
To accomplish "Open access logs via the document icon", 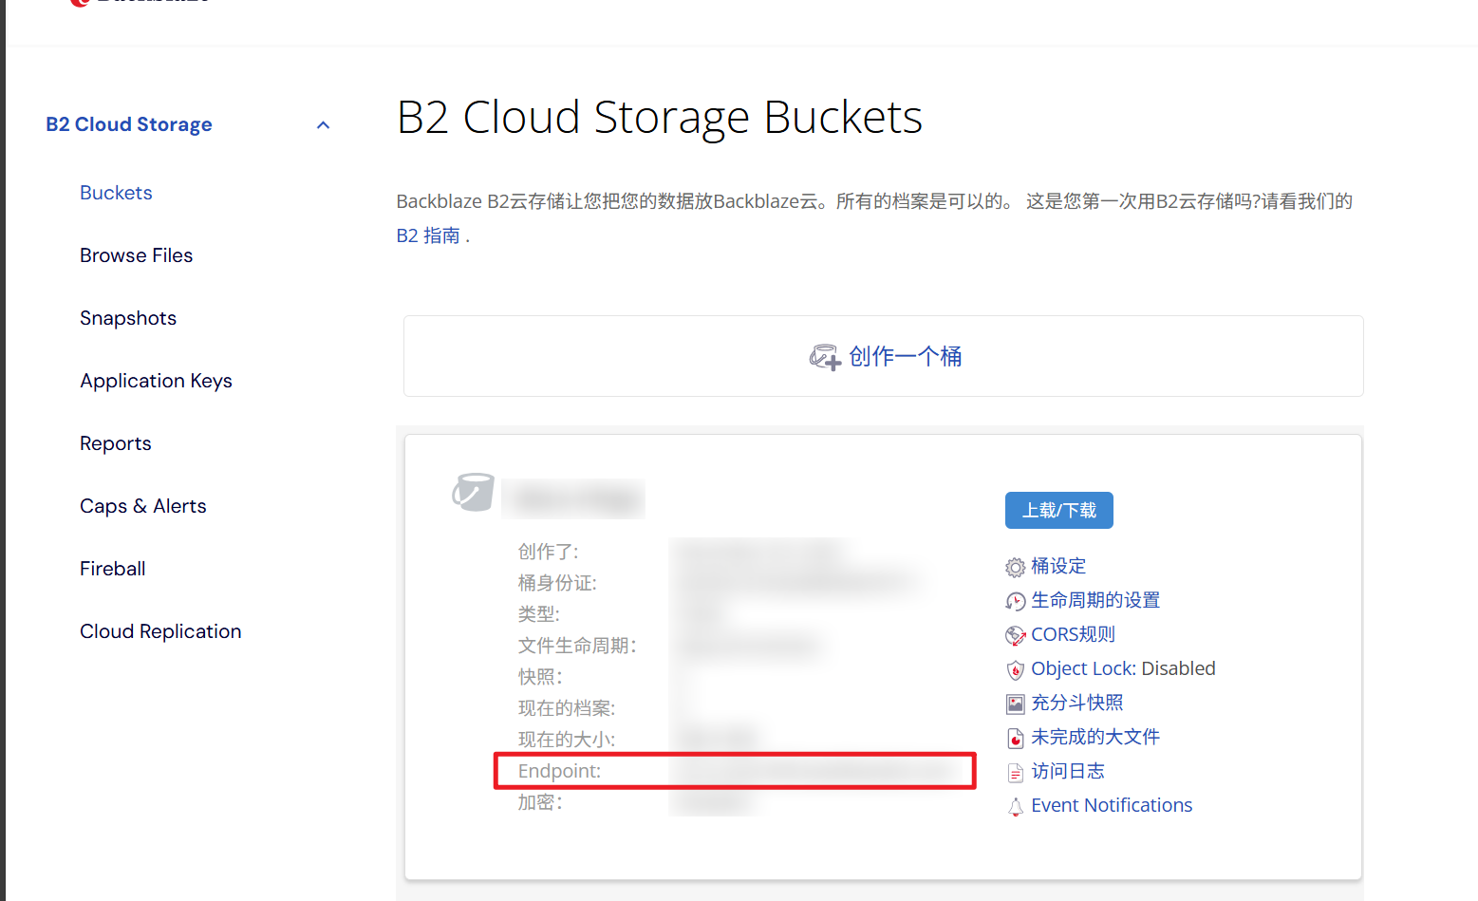I will tap(1015, 771).
